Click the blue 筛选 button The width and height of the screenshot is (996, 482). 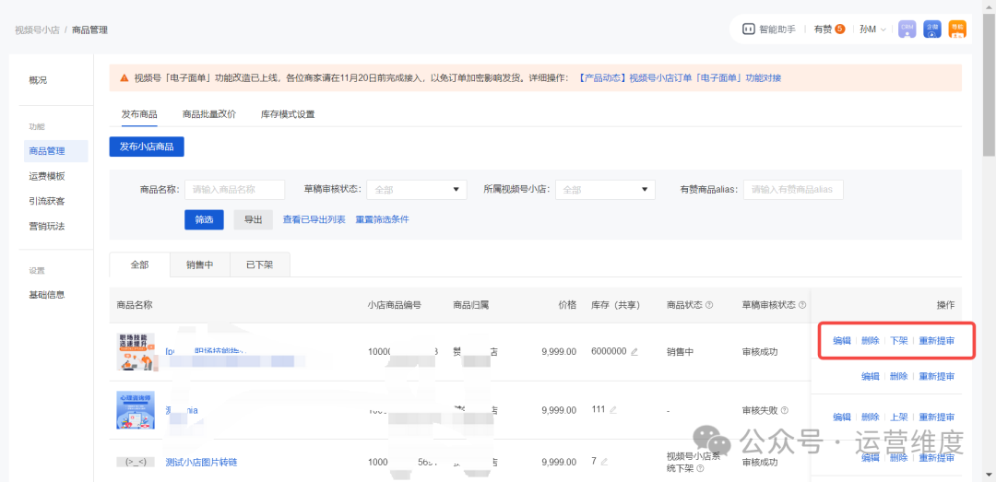(204, 219)
